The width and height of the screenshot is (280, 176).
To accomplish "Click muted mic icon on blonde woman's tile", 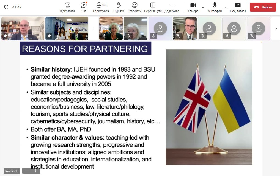I will click(129, 36).
